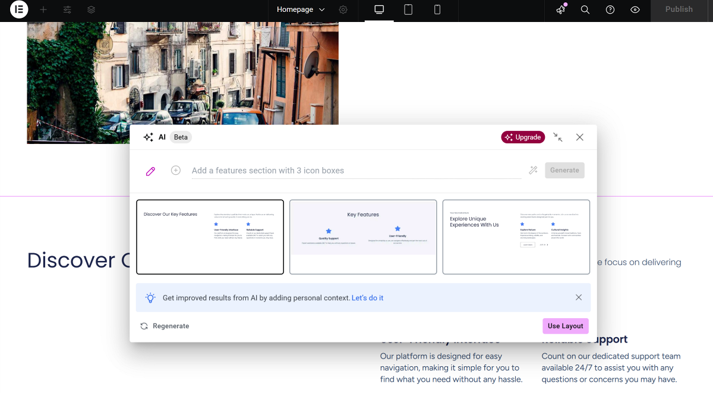Switch to mobile view mode
This screenshot has height=393, width=713.
(x=437, y=10)
